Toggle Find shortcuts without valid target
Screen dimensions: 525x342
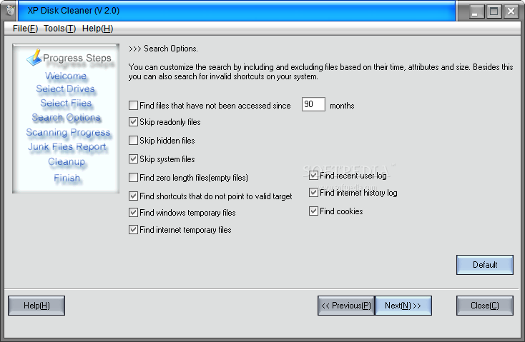(133, 196)
